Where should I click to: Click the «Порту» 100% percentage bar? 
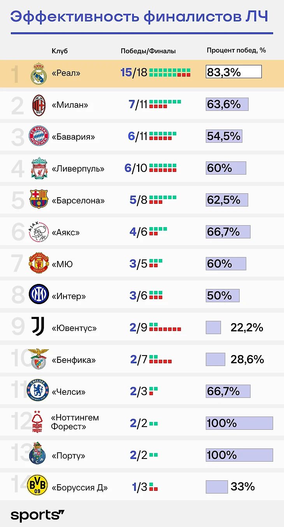[x=239, y=455]
